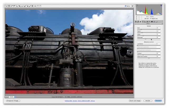The image size is (169, 108).
Task: Click the locomotive preview image
Action: tap(69, 52)
